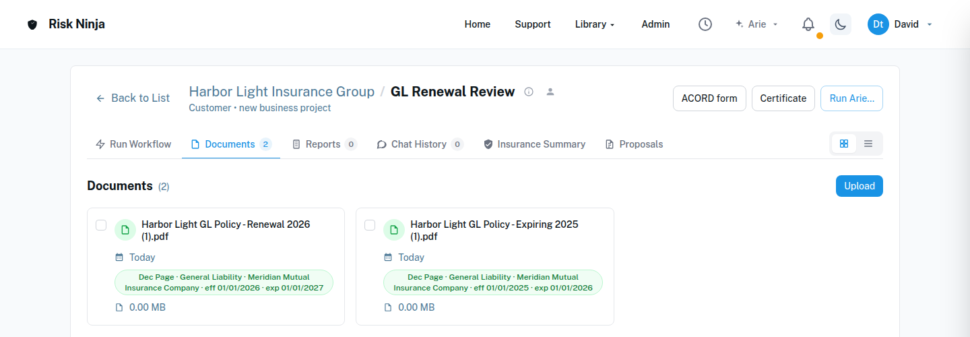
Task: Open the Arie assistant dropdown
Action: [756, 24]
